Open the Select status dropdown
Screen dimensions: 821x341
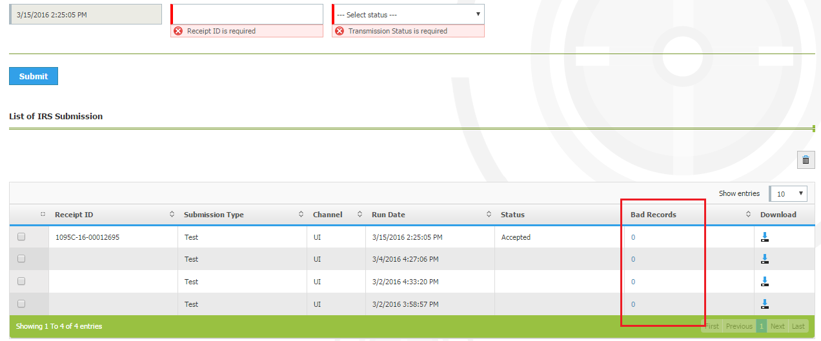pos(409,14)
